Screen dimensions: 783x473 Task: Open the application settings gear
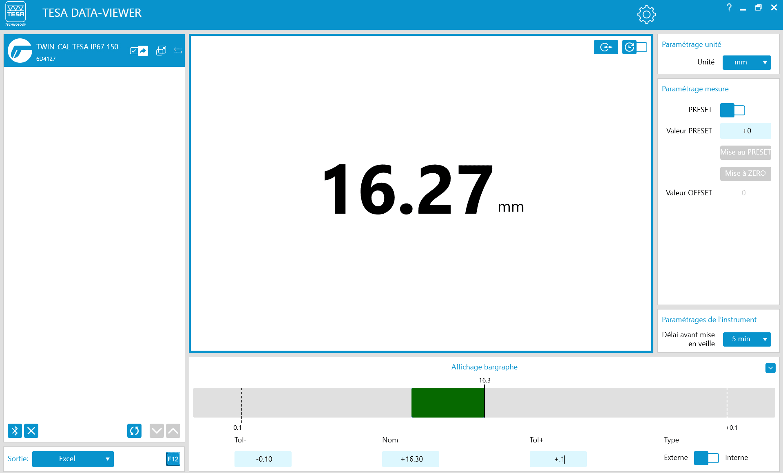pos(646,14)
